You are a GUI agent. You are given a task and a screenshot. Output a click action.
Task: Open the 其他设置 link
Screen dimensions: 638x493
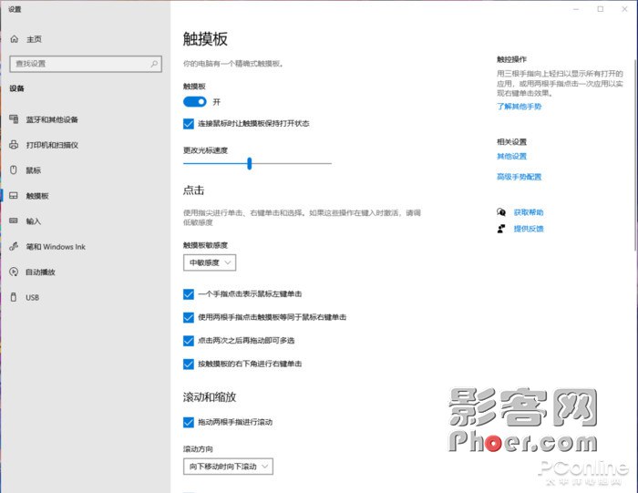tap(512, 156)
